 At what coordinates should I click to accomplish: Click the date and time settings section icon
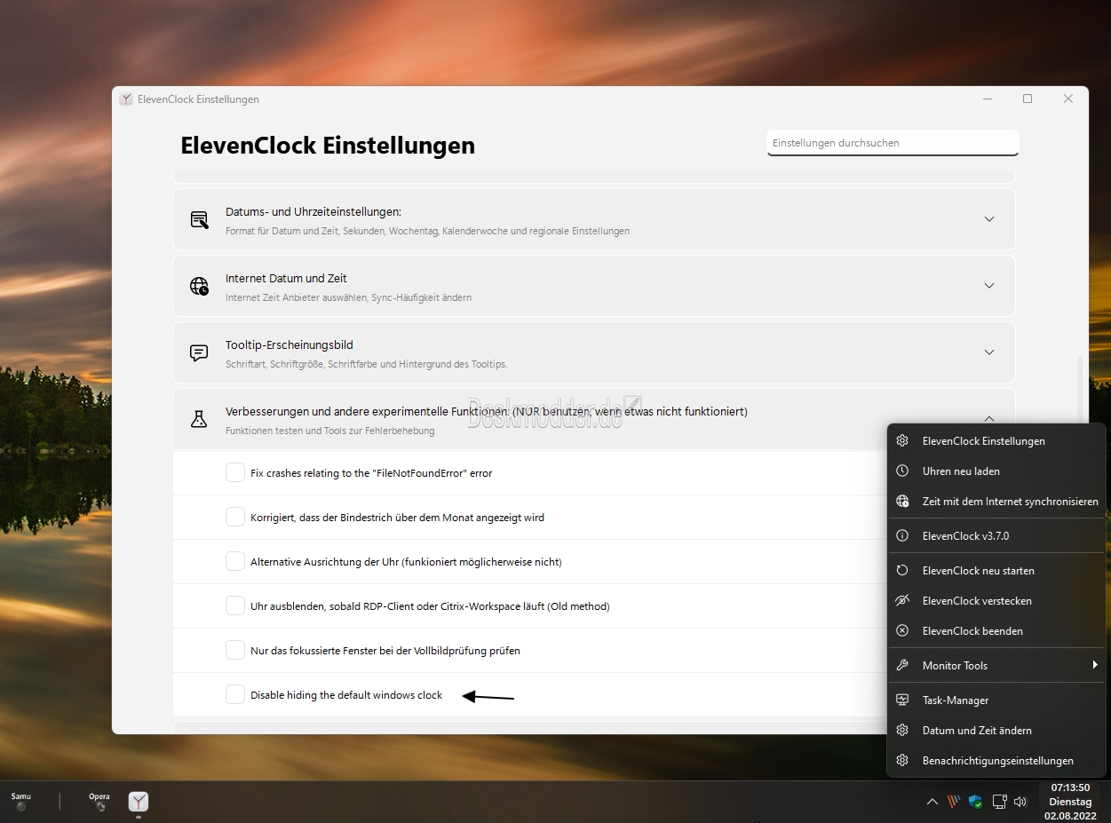click(199, 219)
